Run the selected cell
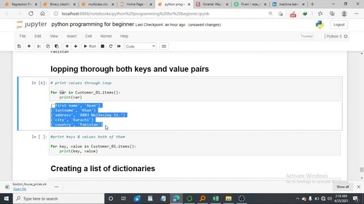The width and height of the screenshot is (364, 204). [90, 46]
